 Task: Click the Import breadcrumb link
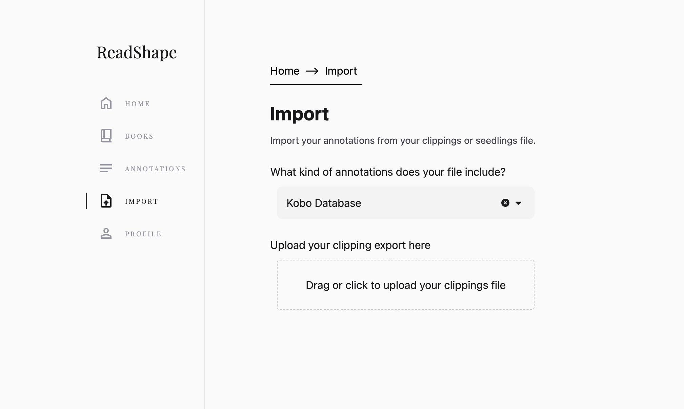[341, 71]
